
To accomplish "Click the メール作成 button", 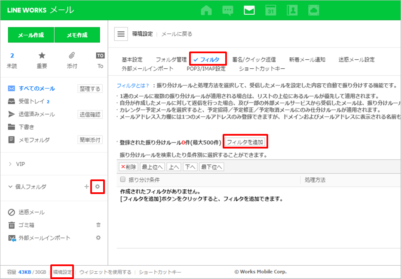I will [x=31, y=35].
